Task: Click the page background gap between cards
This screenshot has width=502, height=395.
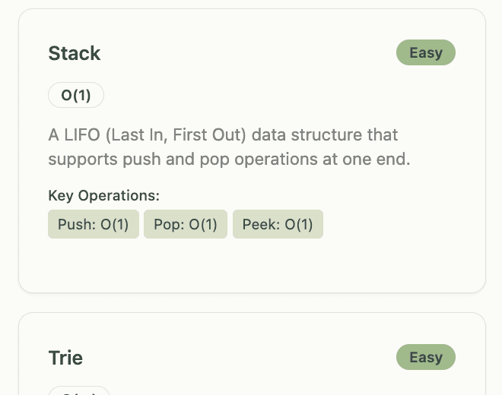Action: 251,302
